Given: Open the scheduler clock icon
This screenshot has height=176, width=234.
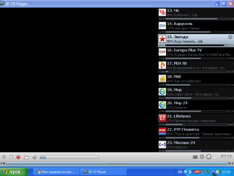Looking at the screenshot, I should click(x=209, y=156).
